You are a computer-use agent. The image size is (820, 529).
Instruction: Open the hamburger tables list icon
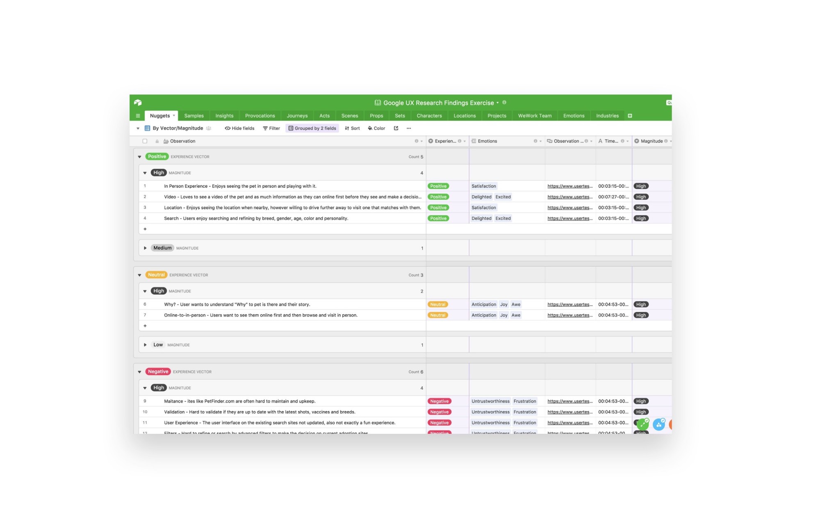[x=138, y=116]
